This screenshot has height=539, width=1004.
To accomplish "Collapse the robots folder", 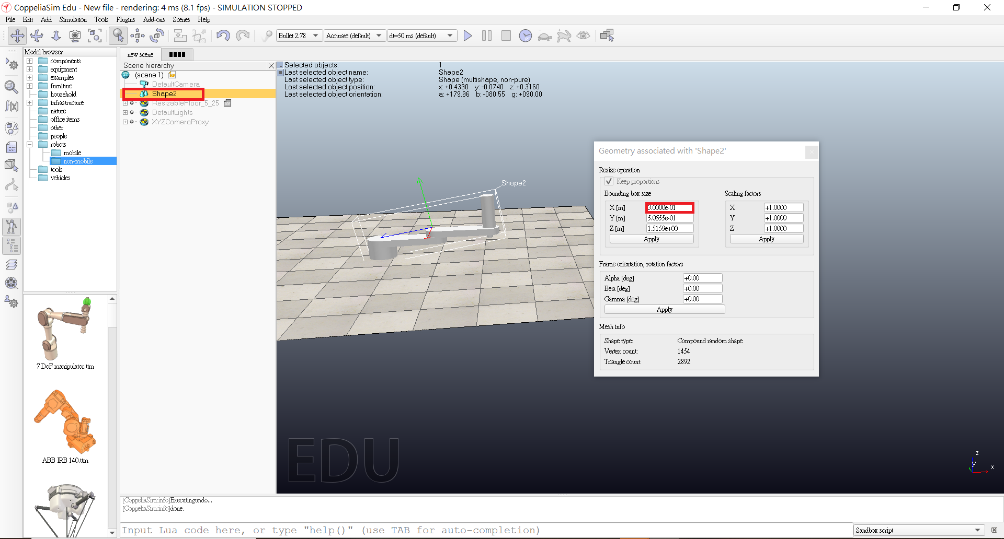I will pos(30,145).
